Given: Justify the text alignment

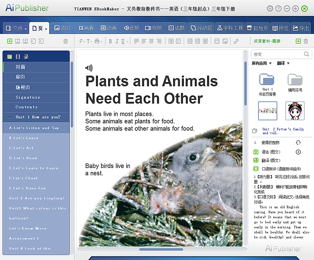Looking at the screenshot, I should click(136, 41).
